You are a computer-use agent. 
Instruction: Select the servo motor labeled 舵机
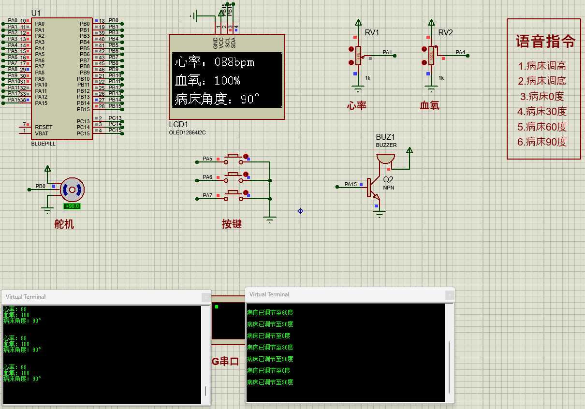[x=72, y=189]
